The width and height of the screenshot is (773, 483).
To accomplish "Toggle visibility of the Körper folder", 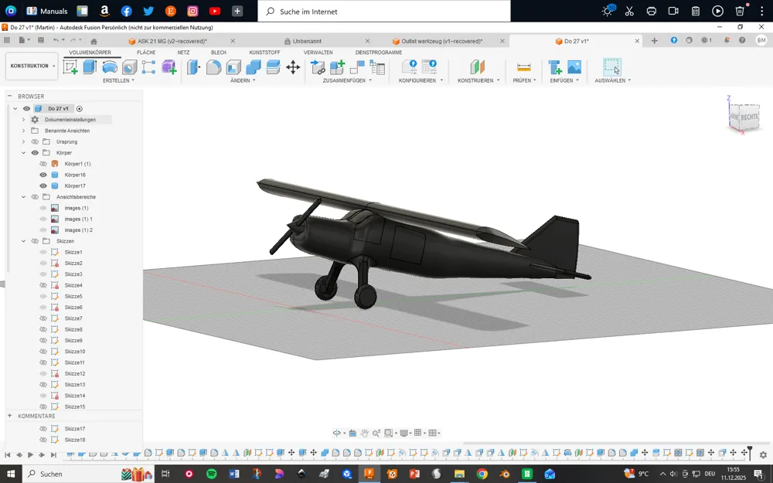I will (x=35, y=153).
